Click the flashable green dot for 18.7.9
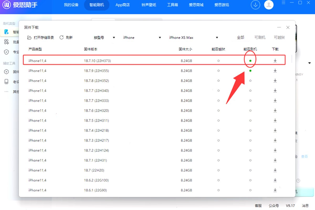Viewport: 315px width, 210px height. coord(250,71)
